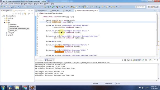Toggle Show Console on Standard Error change
160x90 pixels.
[140, 60]
